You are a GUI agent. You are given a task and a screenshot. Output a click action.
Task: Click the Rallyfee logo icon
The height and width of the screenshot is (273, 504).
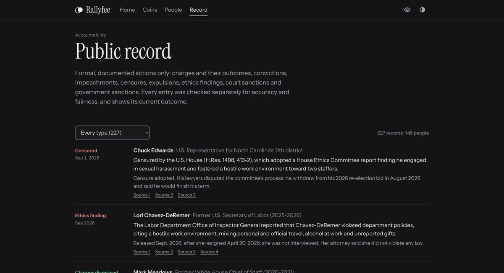coord(79,10)
